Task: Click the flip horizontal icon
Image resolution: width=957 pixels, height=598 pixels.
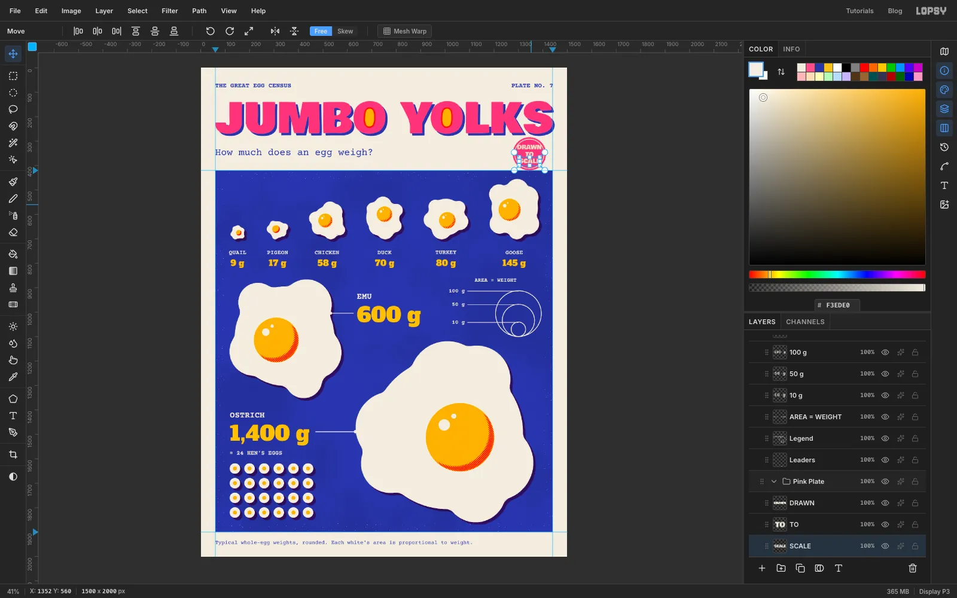Action: tap(275, 31)
